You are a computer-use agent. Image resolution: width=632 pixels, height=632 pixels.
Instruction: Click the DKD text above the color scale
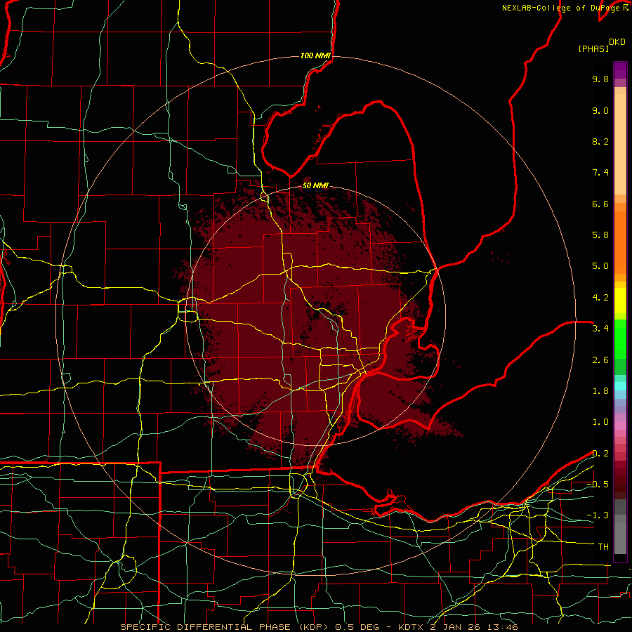(617, 42)
